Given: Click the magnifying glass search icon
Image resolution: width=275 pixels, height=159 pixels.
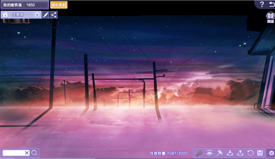Looking at the screenshot, I should (34, 153).
